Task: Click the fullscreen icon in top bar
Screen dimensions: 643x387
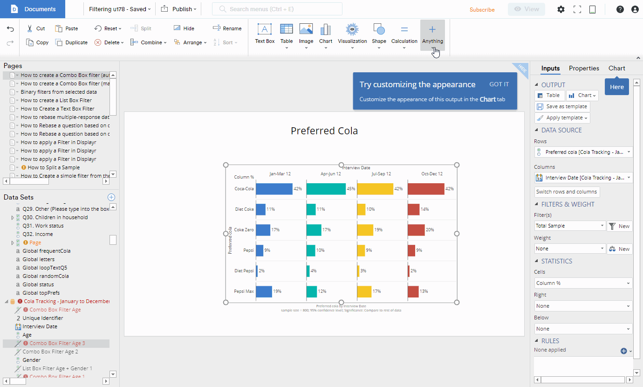Action: point(577,9)
